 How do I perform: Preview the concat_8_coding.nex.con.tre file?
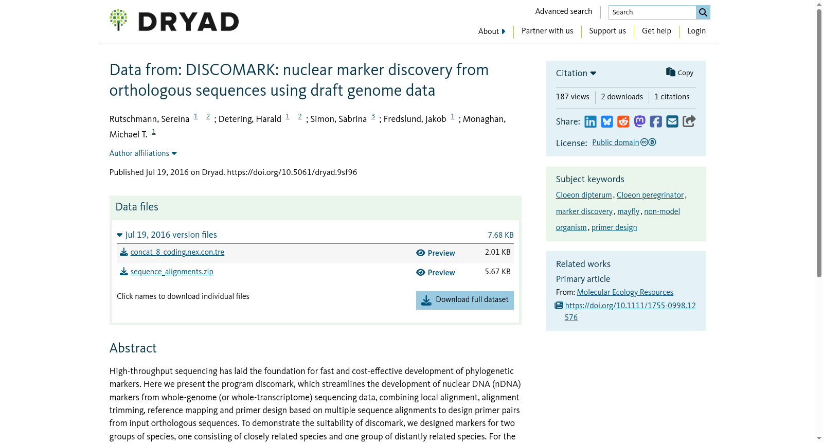click(436, 253)
